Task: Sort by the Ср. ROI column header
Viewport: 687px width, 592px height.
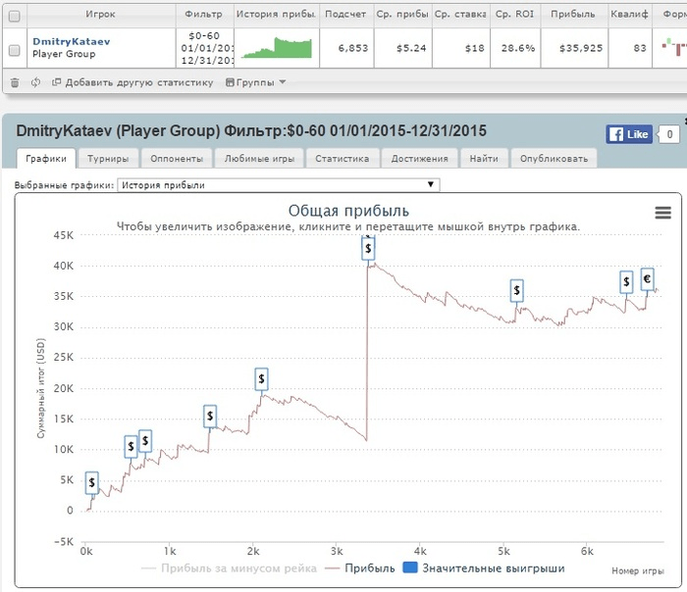Action: pos(515,14)
